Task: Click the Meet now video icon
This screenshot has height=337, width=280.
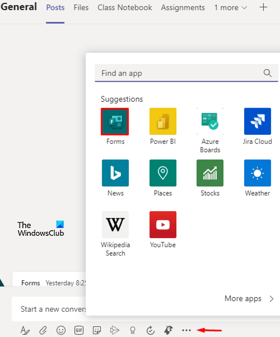Action: 115,330
